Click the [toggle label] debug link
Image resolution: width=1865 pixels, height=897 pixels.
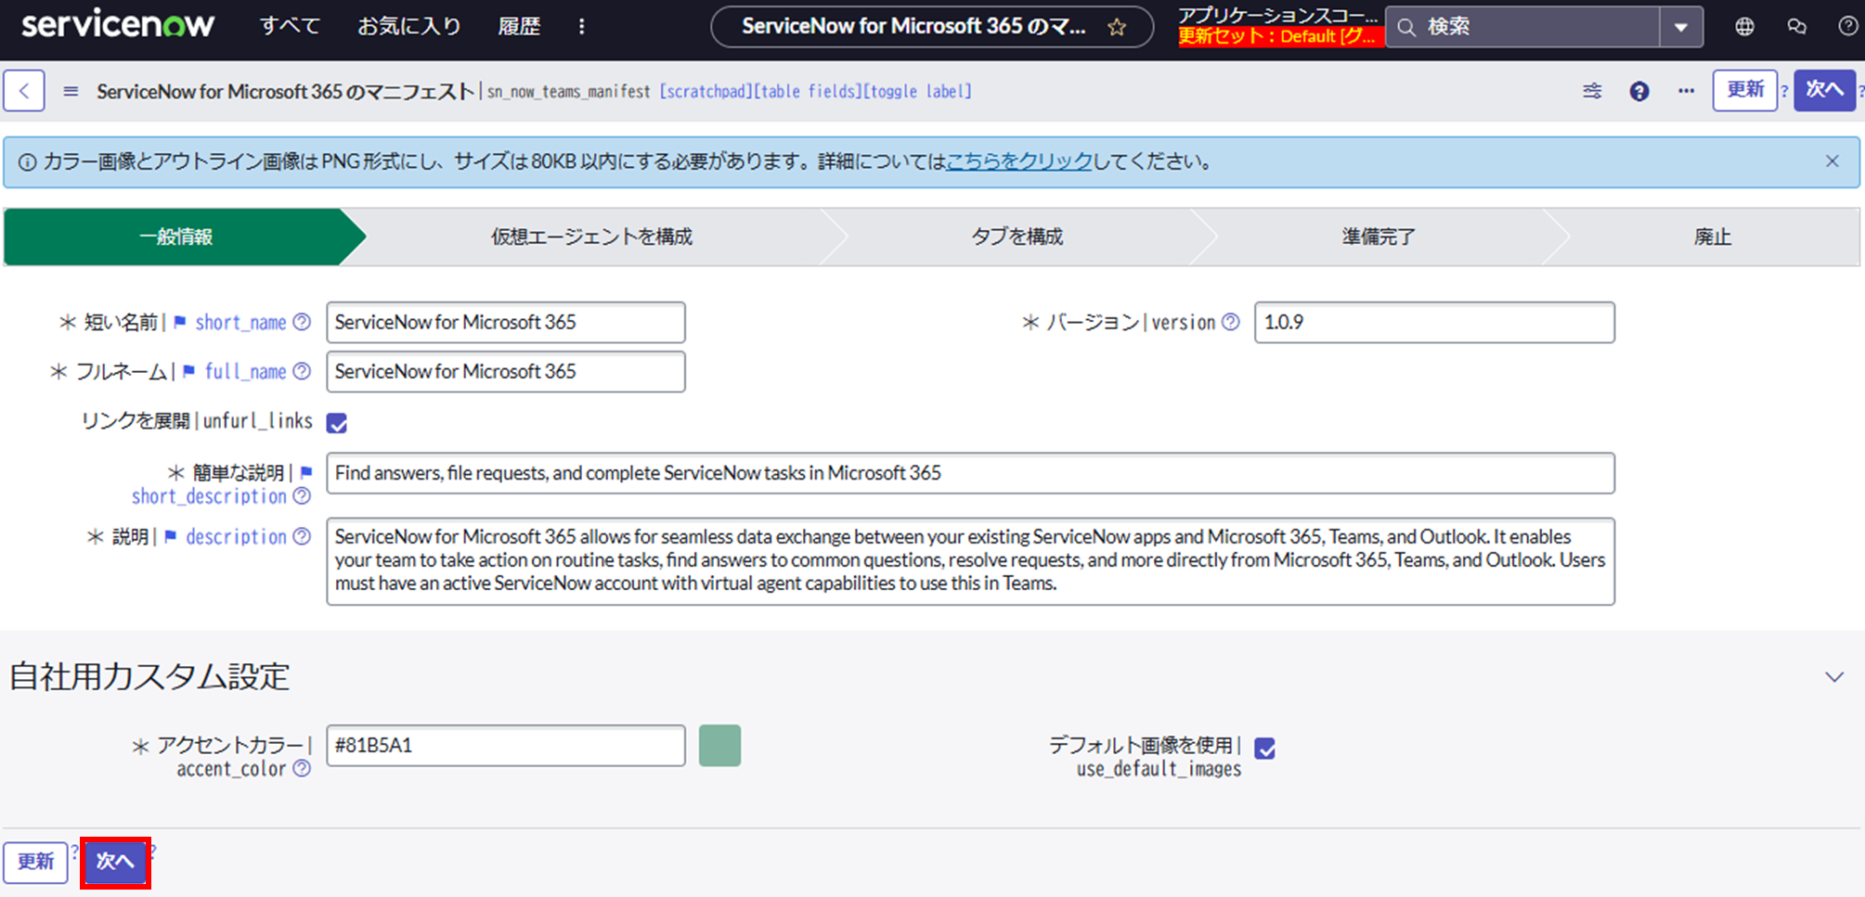point(918,91)
